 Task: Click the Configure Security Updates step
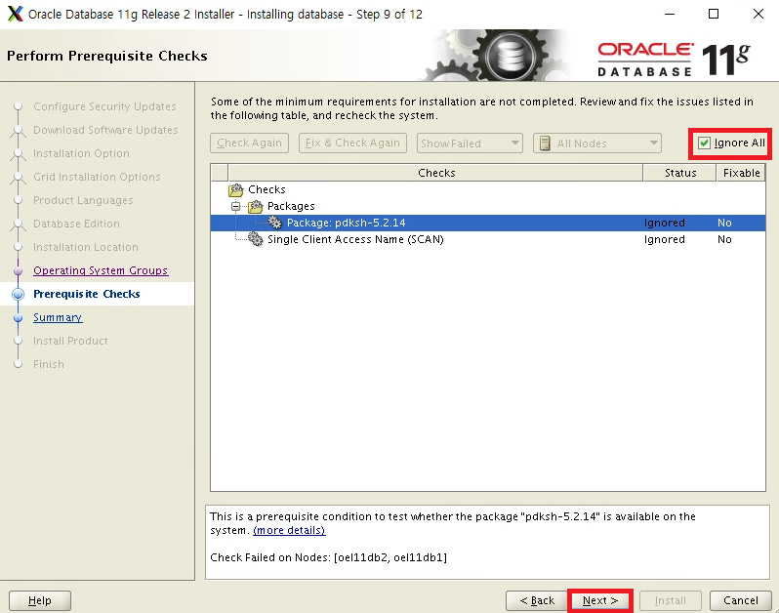tap(104, 106)
